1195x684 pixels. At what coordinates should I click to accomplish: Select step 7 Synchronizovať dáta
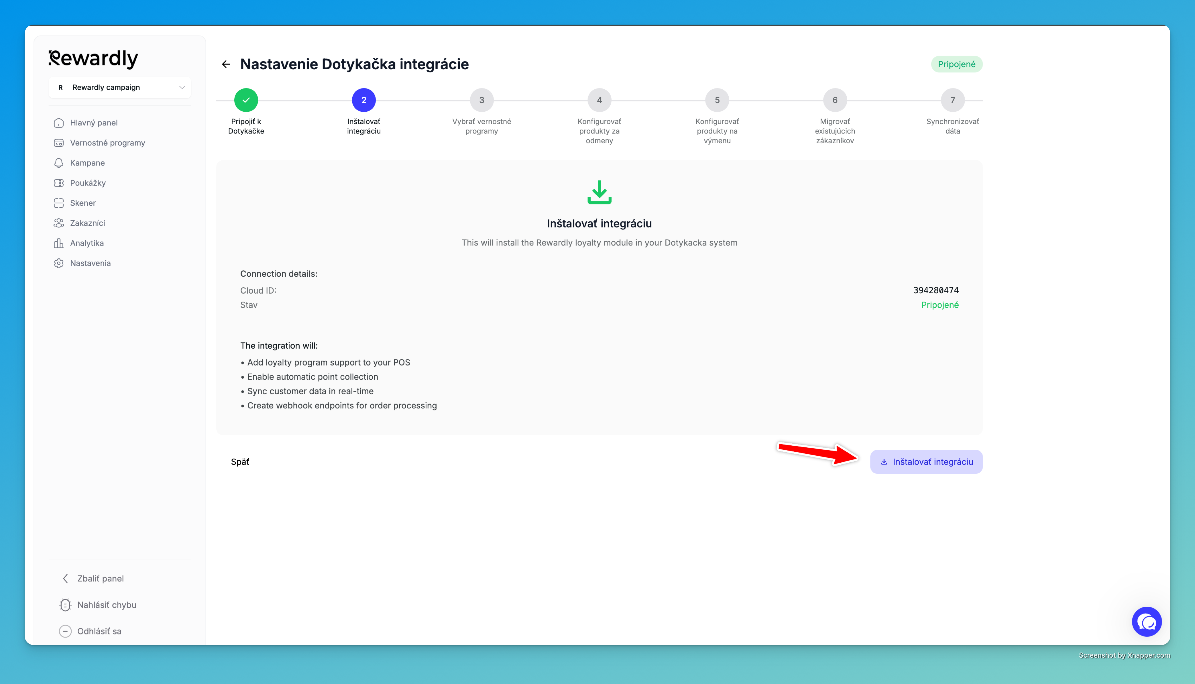coord(953,100)
